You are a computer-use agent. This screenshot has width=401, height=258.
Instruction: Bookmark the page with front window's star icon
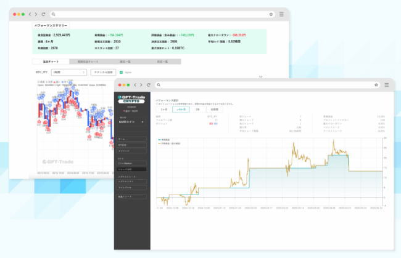tap(376, 85)
